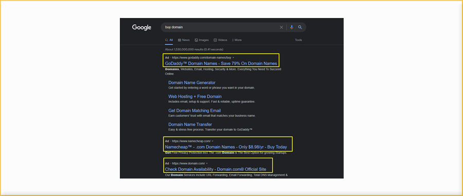Screen dimensions: 463x196
Task: Open the More search options menu
Action: coord(237,40)
